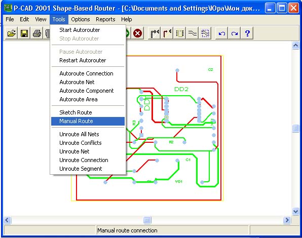Click the vertical scrollbar thumb
302x238 pixels.
pos(295,128)
